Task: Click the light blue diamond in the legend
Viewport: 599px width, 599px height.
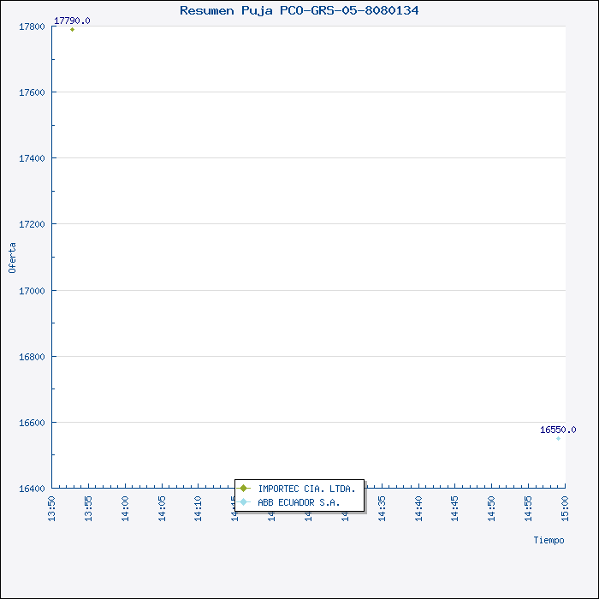Action: click(x=244, y=502)
